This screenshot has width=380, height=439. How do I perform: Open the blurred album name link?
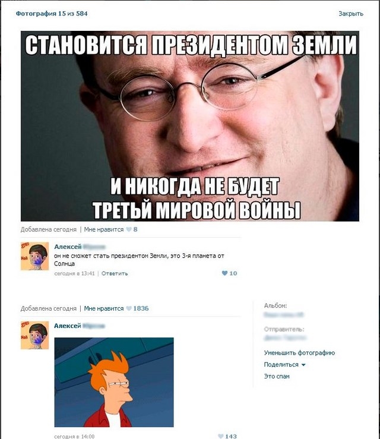(283, 315)
